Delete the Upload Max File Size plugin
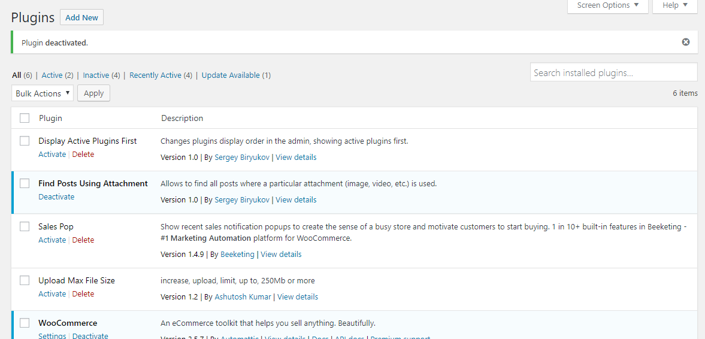The height and width of the screenshot is (339, 705). [83, 294]
